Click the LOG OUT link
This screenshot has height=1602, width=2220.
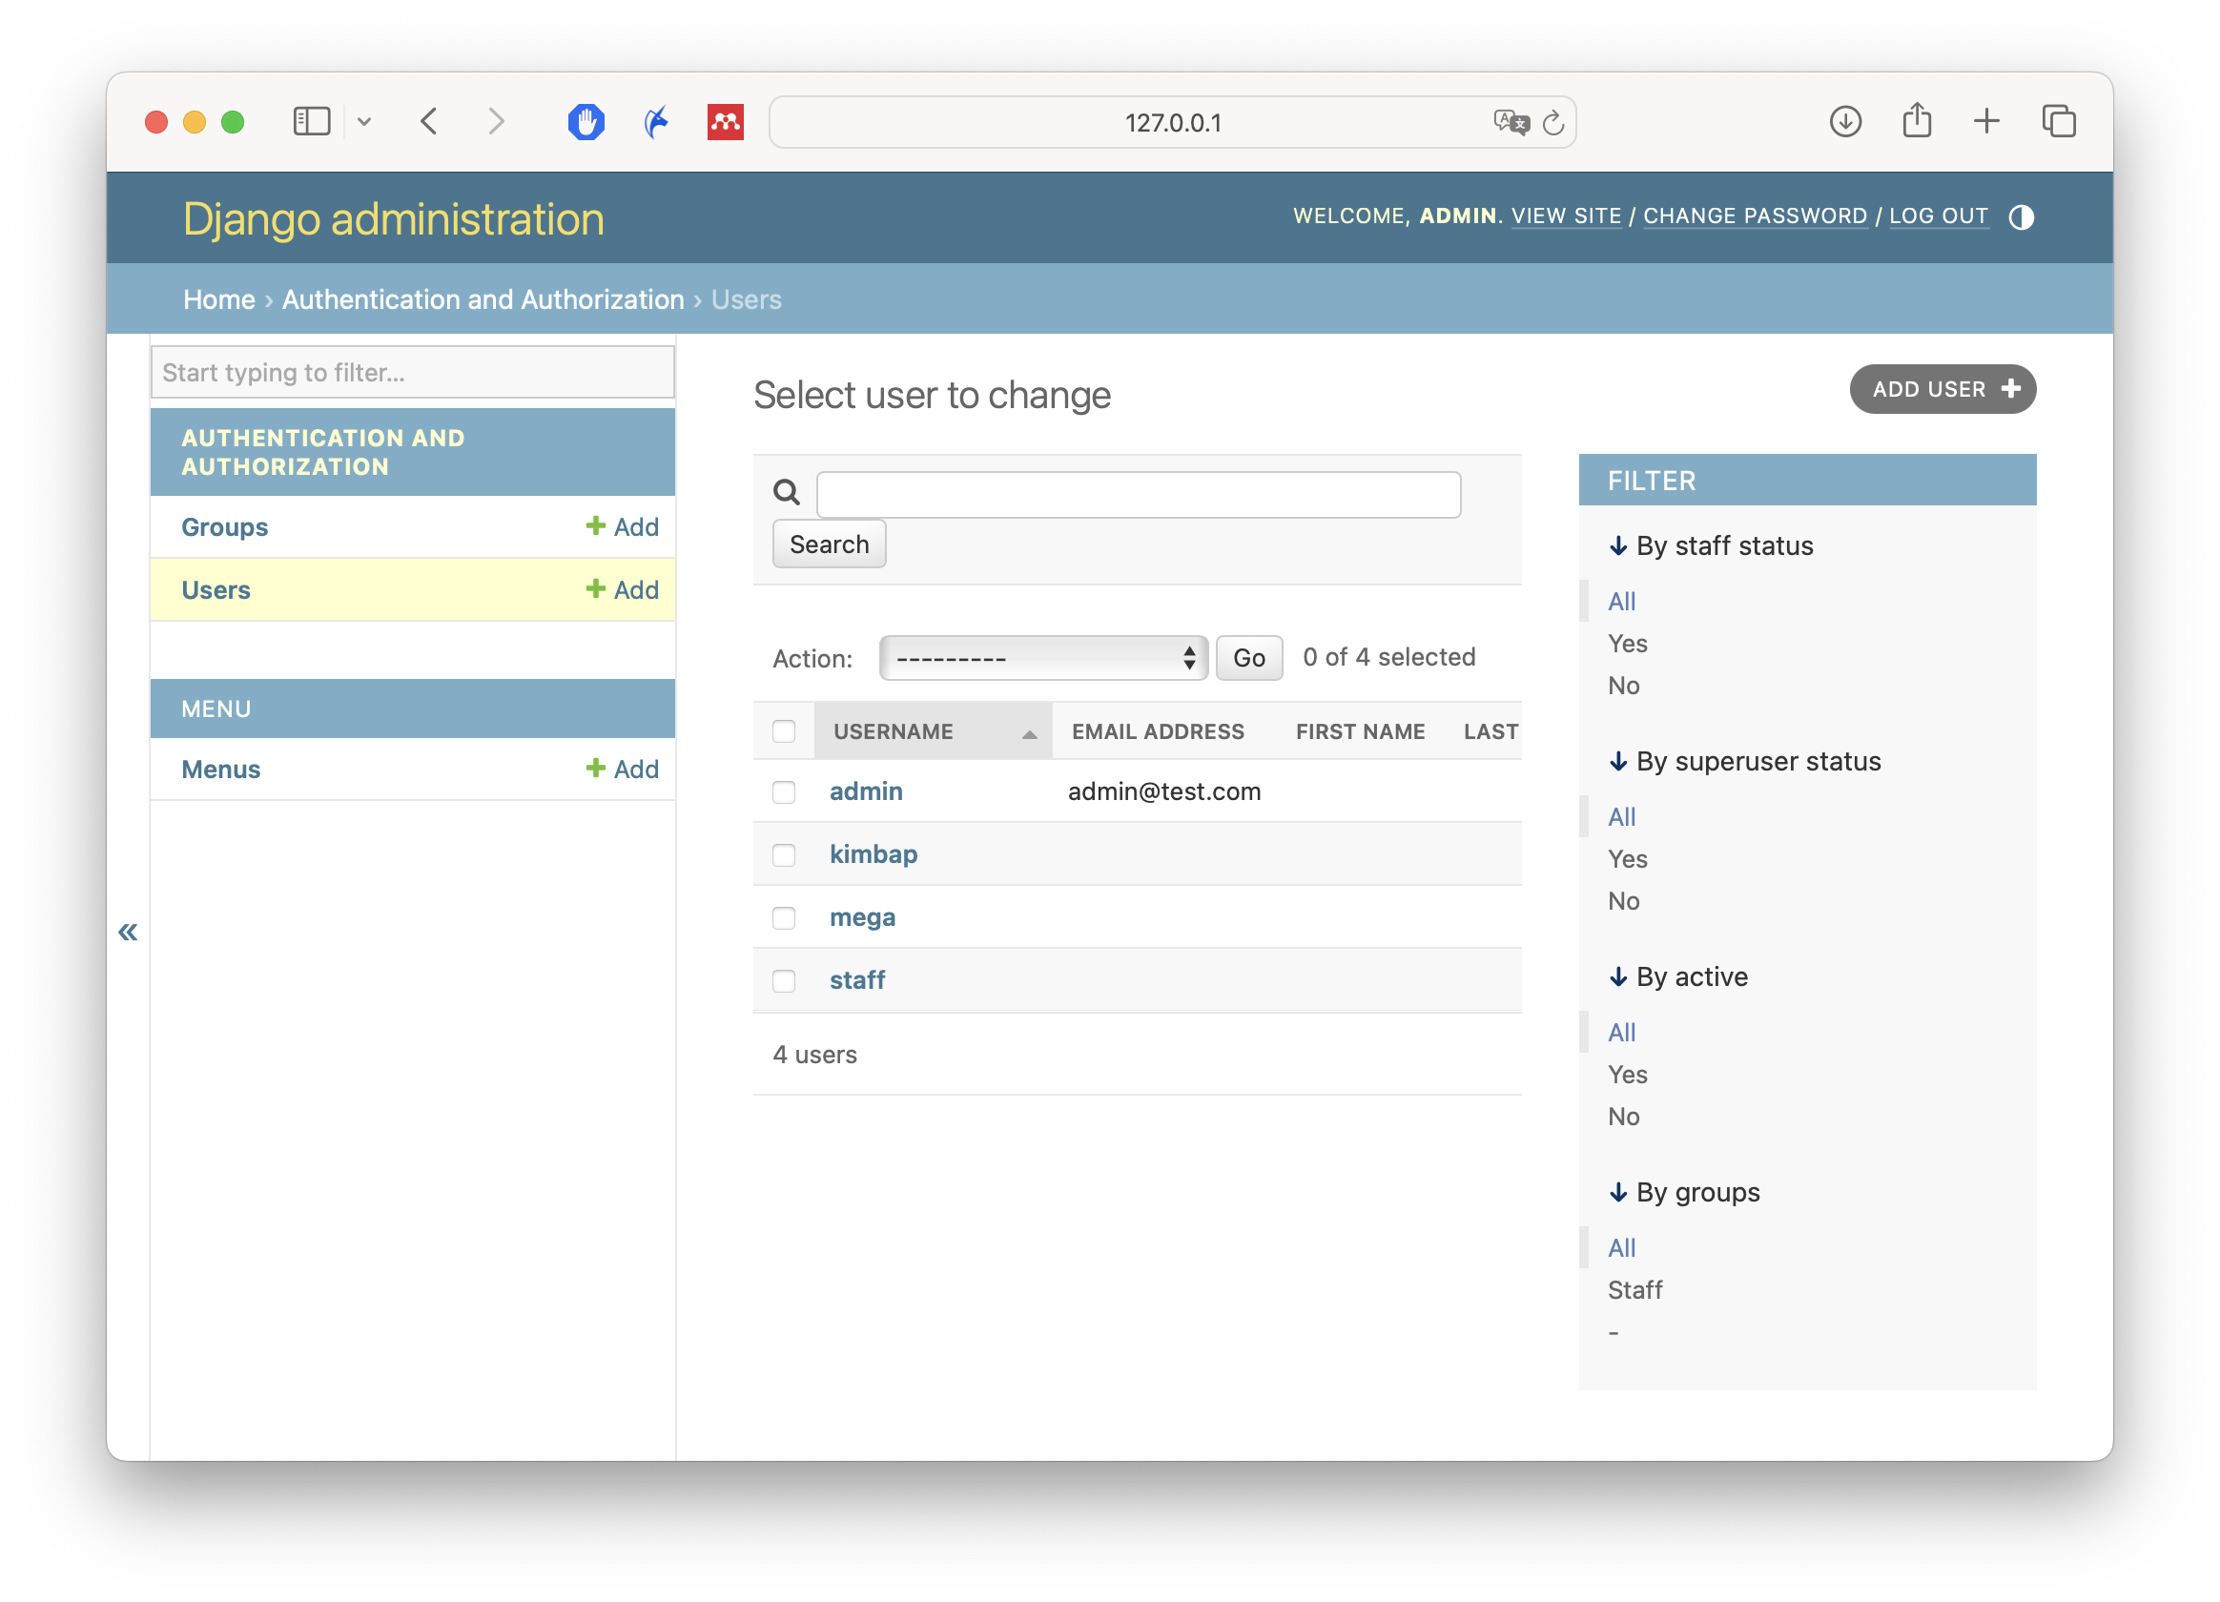[x=1937, y=216]
